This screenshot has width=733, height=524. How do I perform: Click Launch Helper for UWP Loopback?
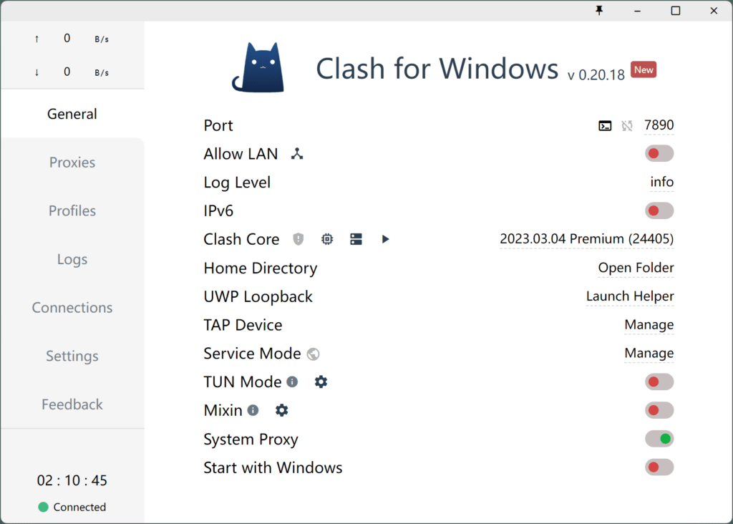630,296
